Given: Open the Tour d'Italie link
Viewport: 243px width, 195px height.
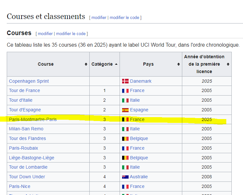Looking at the screenshot, I should click(21, 100).
